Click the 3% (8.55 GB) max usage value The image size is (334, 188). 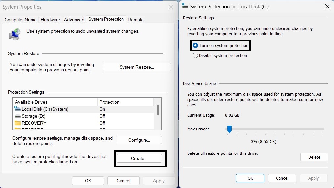tap(263, 142)
